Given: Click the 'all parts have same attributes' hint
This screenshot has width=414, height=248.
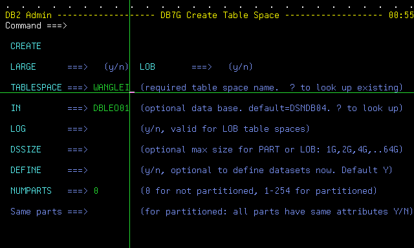Looking at the screenshot, I should [277, 212].
